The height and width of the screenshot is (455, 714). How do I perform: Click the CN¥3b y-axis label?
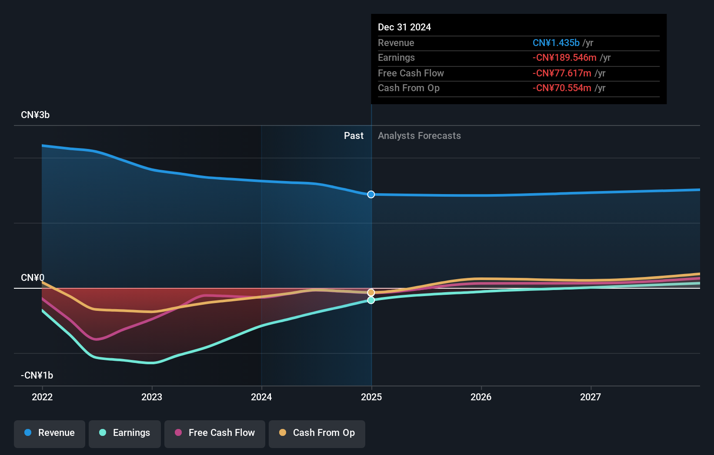35,115
